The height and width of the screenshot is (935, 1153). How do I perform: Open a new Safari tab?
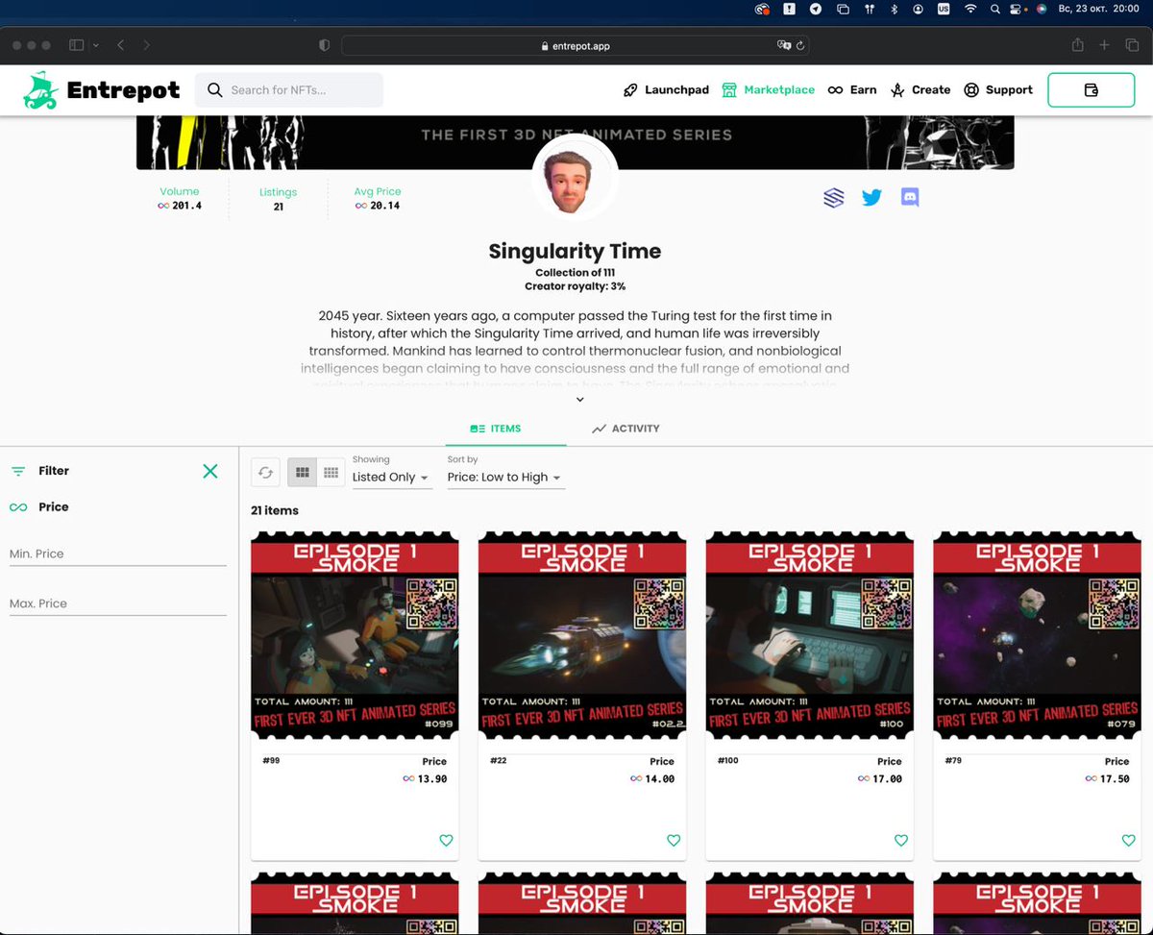1105,45
